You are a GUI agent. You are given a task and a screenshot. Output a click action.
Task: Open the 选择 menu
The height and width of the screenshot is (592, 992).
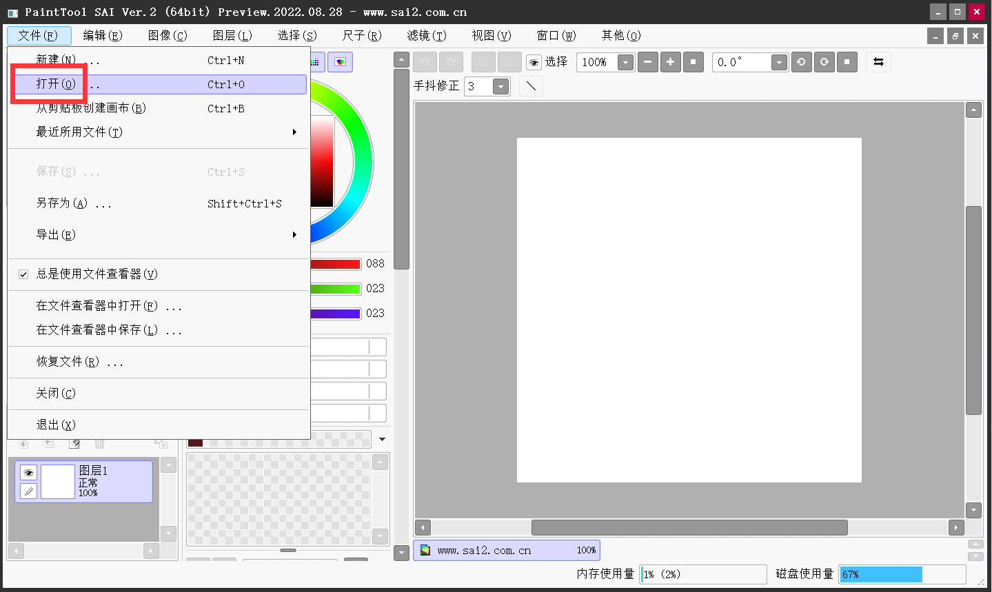pyautogui.click(x=297, y=35)
